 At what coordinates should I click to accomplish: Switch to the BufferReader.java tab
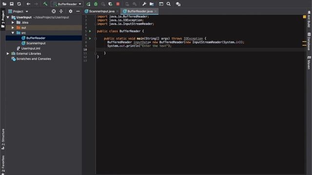140,11
